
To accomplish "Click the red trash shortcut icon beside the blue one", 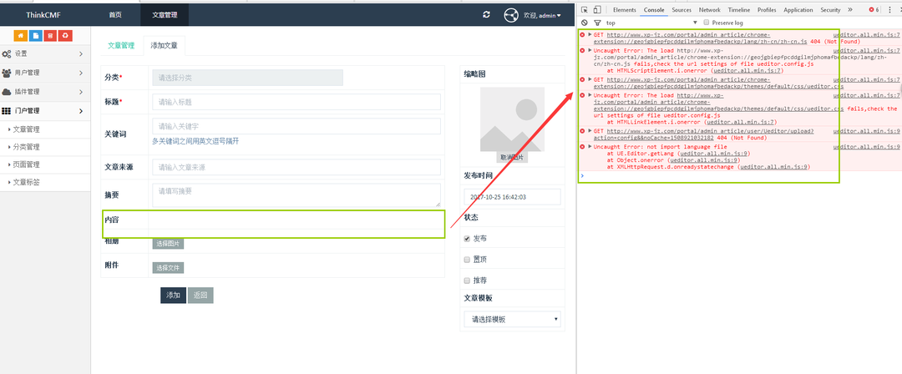I will (51, 36).
